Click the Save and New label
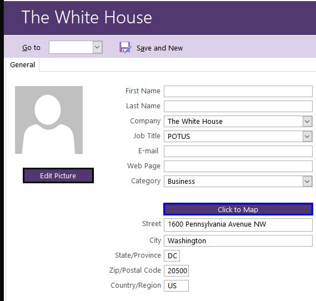Viewport: 316px width, 301px height. coord(159,48)
